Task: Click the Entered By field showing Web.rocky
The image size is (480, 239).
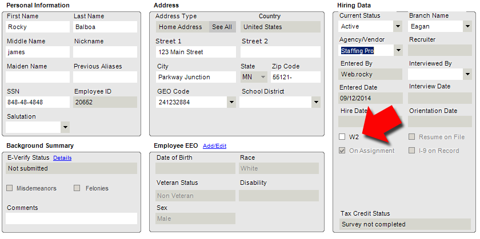Action: tap(370, 74)
